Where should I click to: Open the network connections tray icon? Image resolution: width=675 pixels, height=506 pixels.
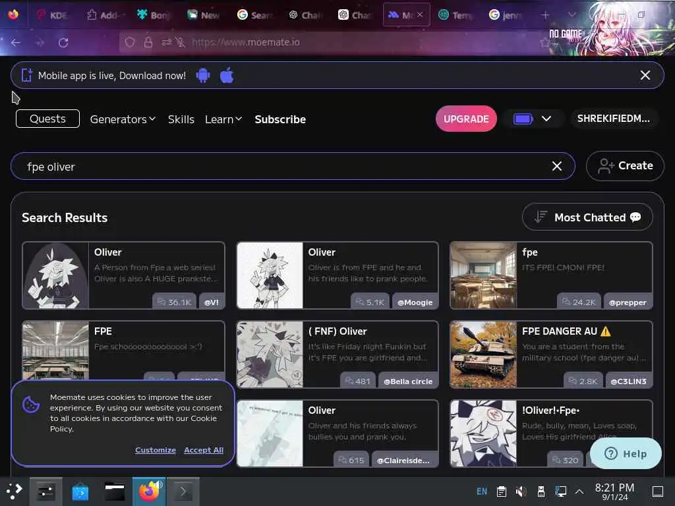click(560, 492)
